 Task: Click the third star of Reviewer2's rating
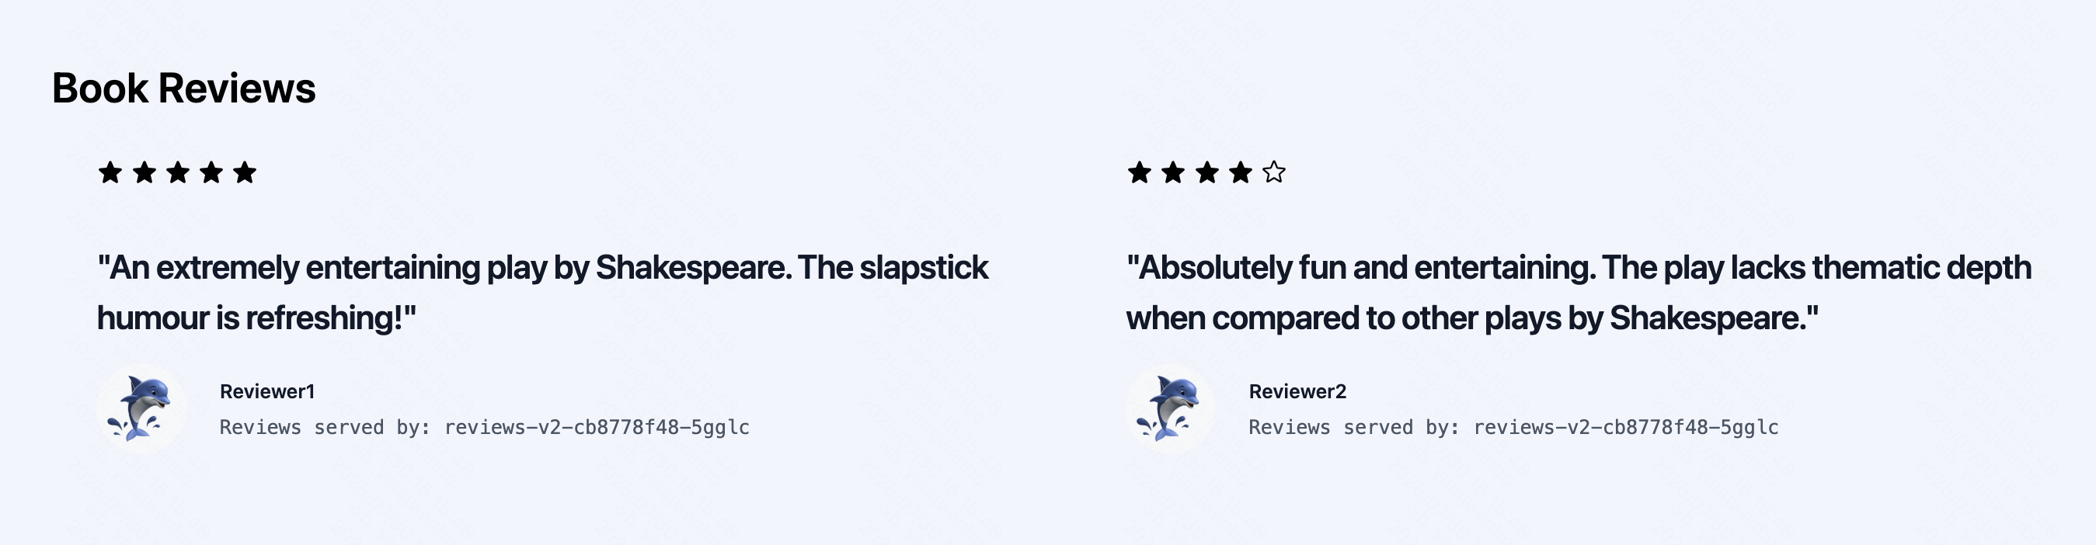[1206, 172]
